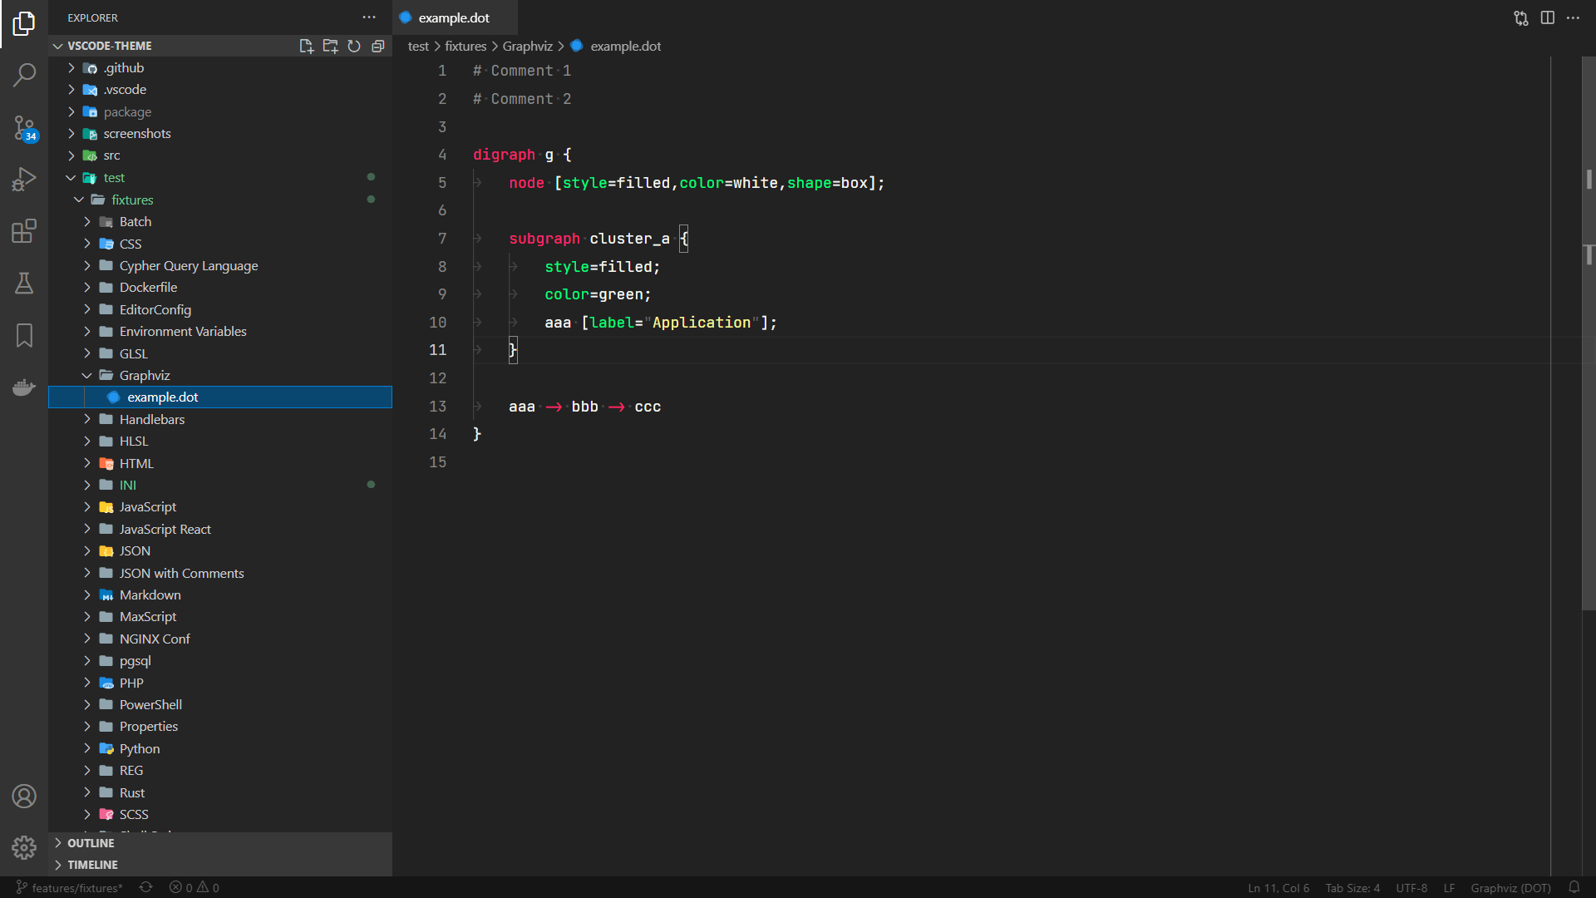Open Run and Debug view
Screen dimensions: 1596x898
pyautogui.click(x=24, y=179)
